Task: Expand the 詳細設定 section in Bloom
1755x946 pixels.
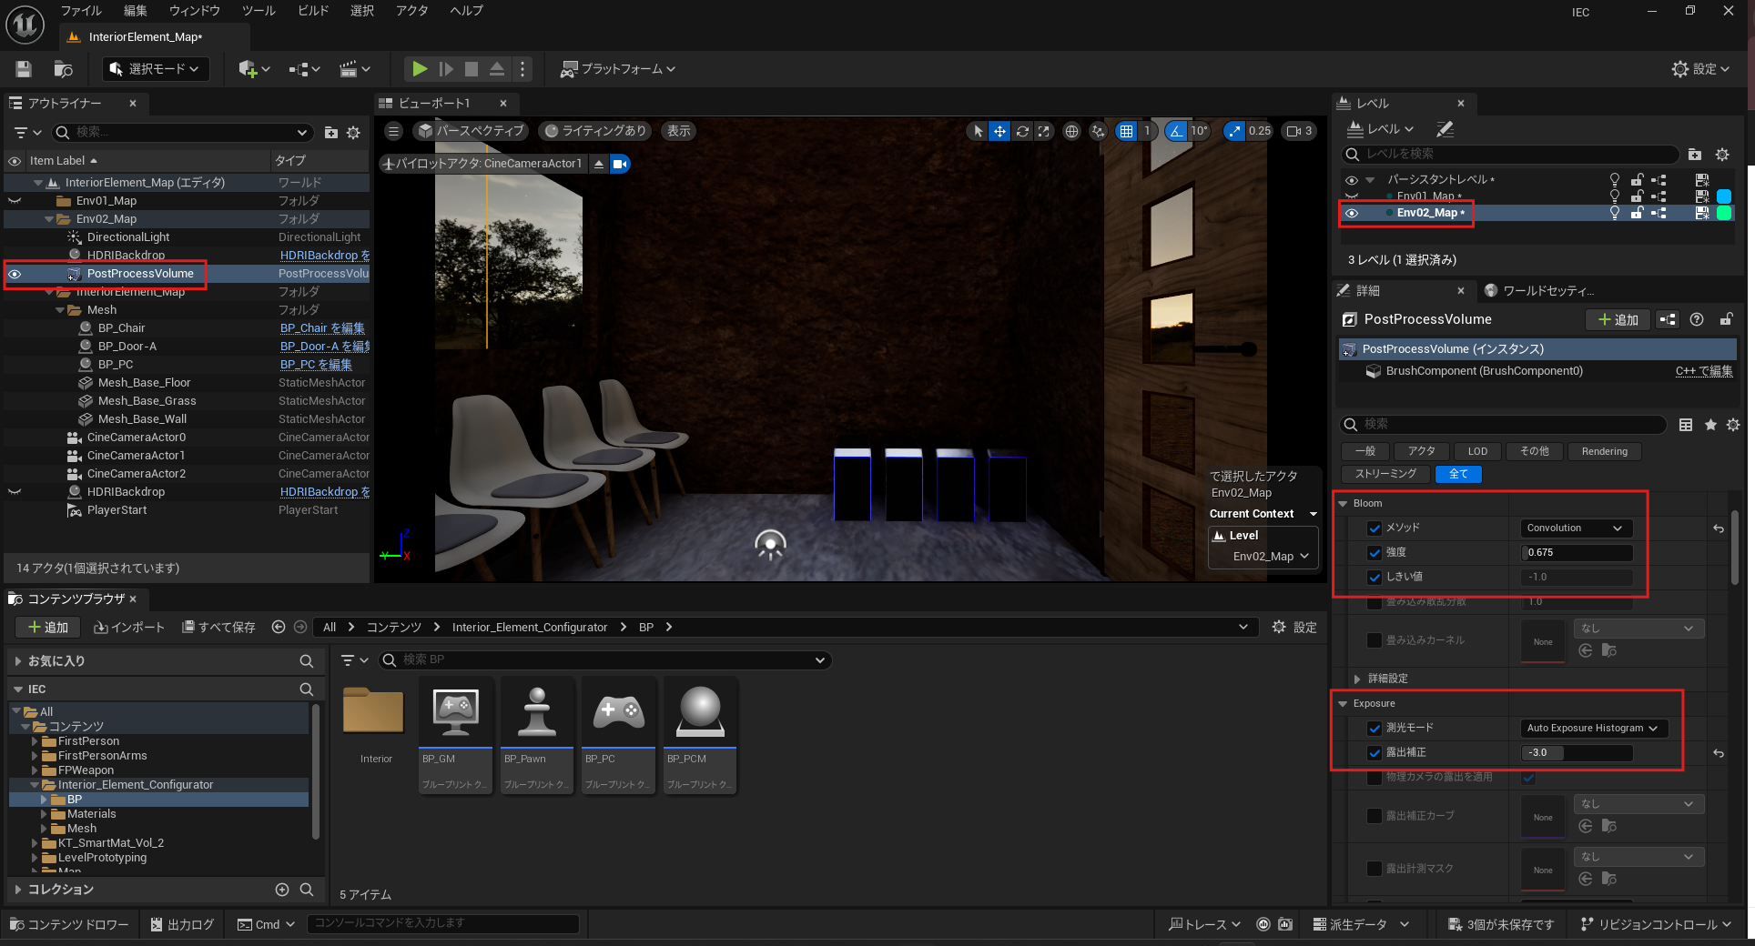Action: [x=1357, y=679]
